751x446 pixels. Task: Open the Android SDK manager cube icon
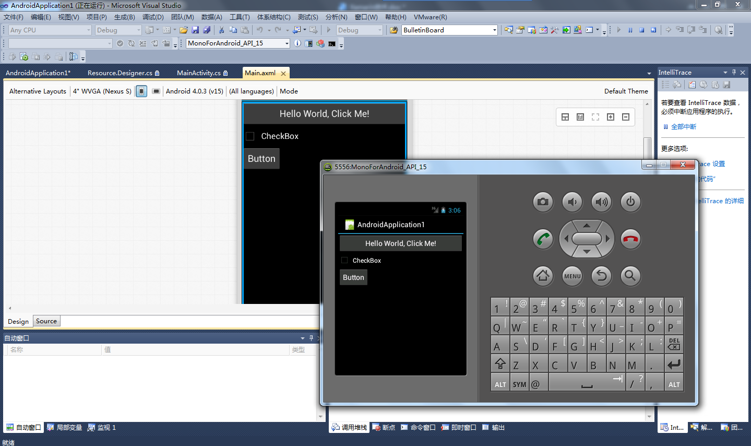coord(320,43)
